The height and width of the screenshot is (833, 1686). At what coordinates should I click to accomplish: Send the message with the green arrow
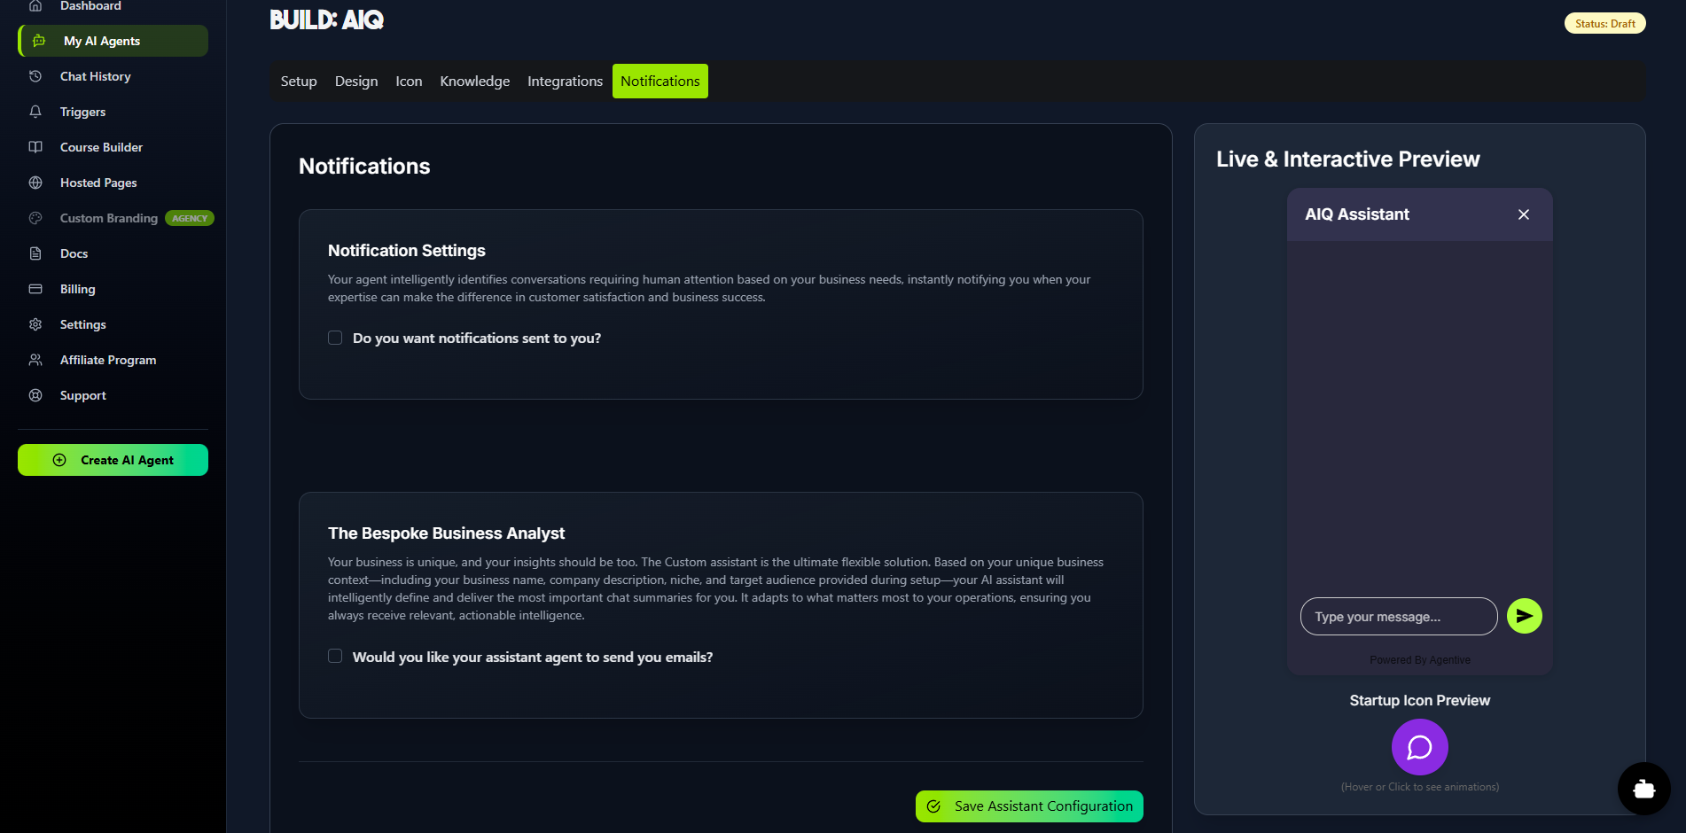(x=1524, y=616)
